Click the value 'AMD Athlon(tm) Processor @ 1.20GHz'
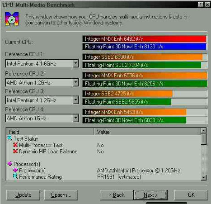211x204 pixels. pyautogui.click(x=139, y=171)
